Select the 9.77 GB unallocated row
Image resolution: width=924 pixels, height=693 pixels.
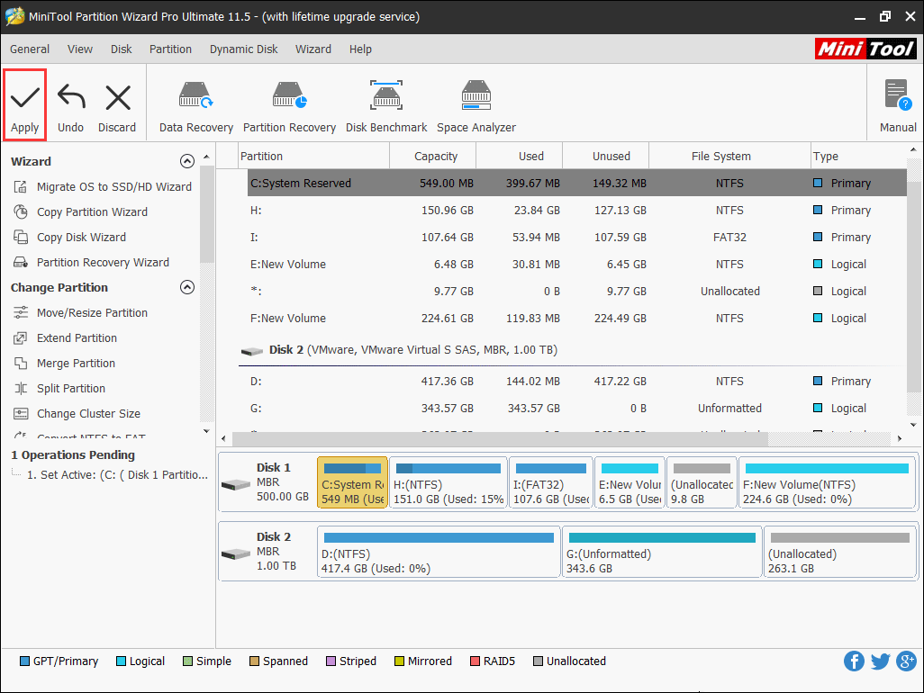pyautogui.click(x=577, y=292)
